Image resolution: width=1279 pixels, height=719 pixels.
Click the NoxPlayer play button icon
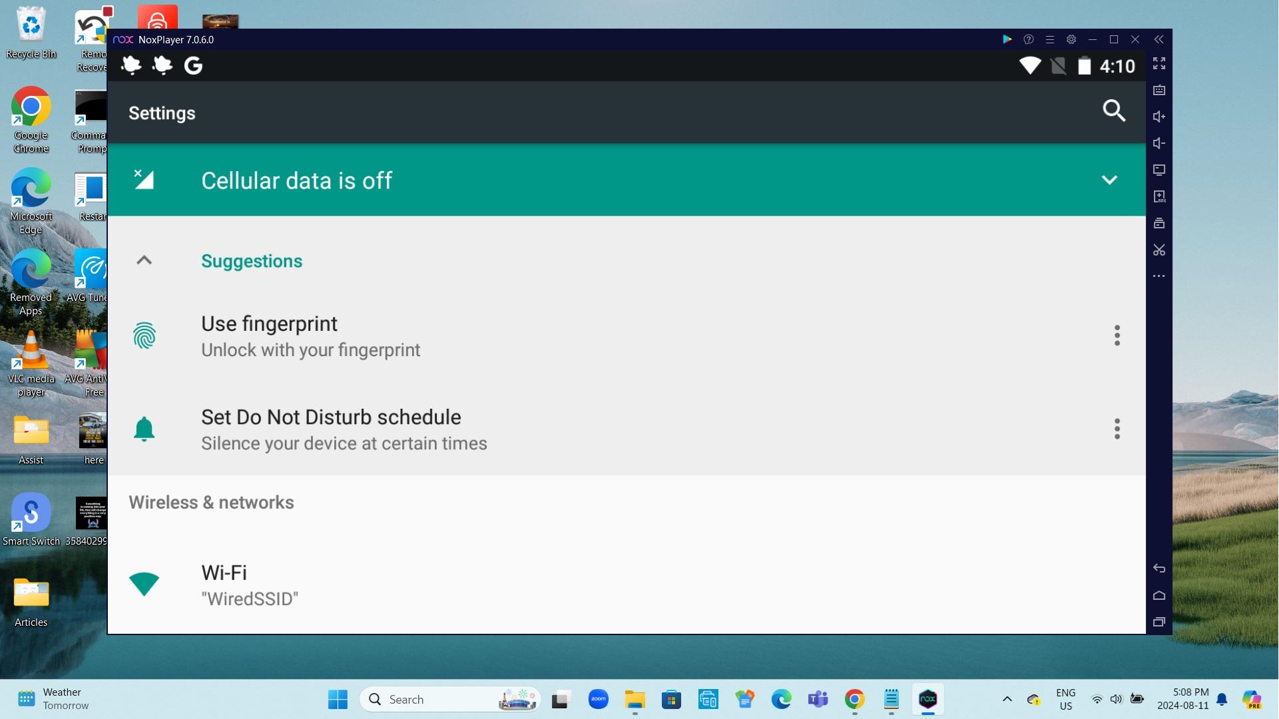click(x=1009, y=39)
